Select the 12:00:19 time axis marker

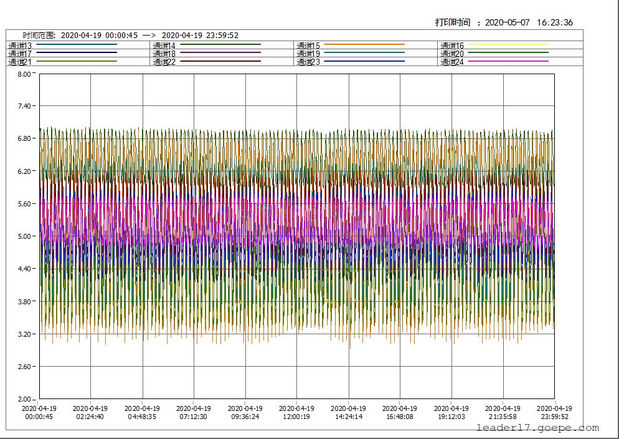(x=296, y=416)
